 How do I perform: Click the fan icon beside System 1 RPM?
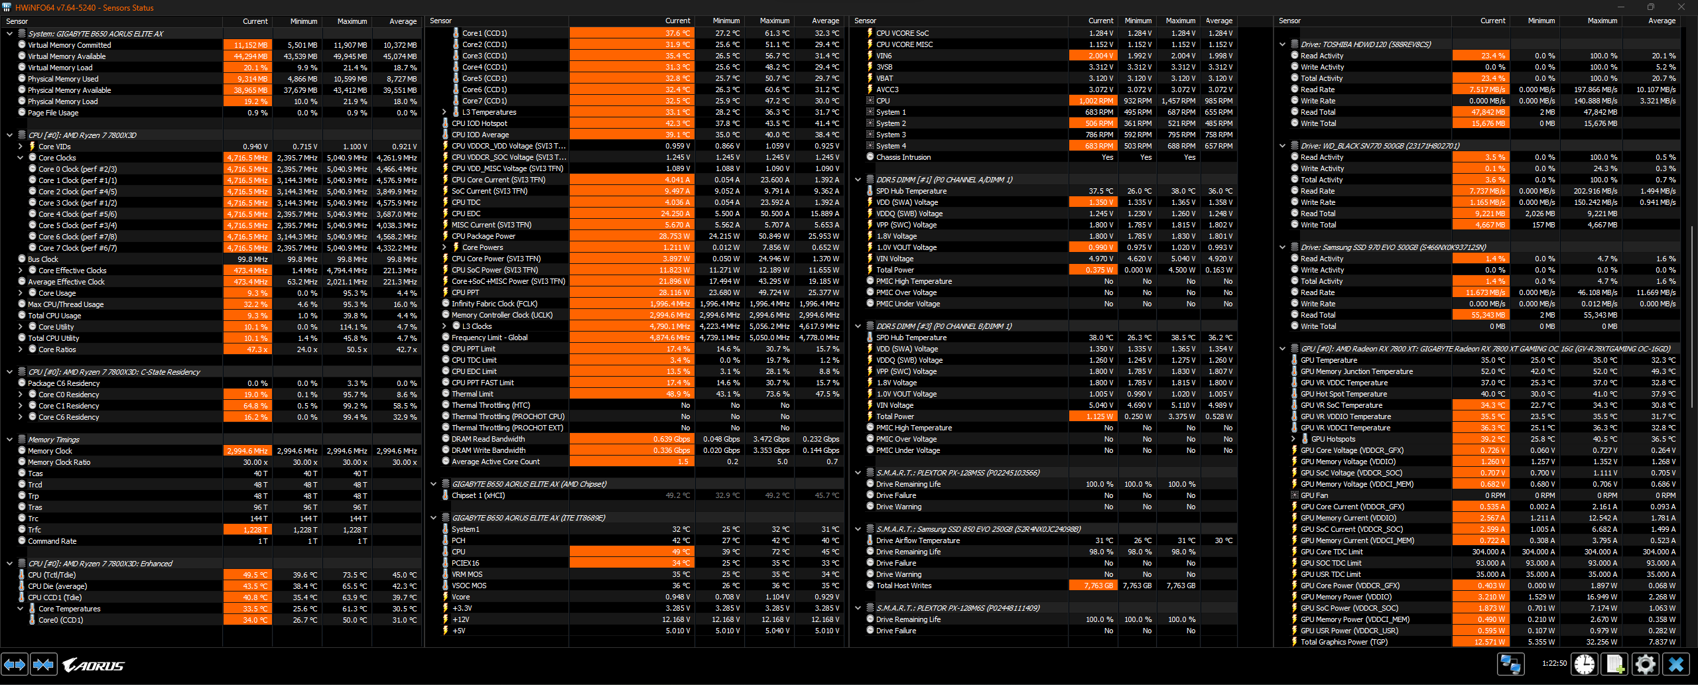tap(870, 112)
